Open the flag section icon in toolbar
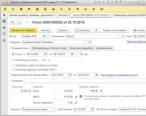146x116 pixels. pos(29,9)
